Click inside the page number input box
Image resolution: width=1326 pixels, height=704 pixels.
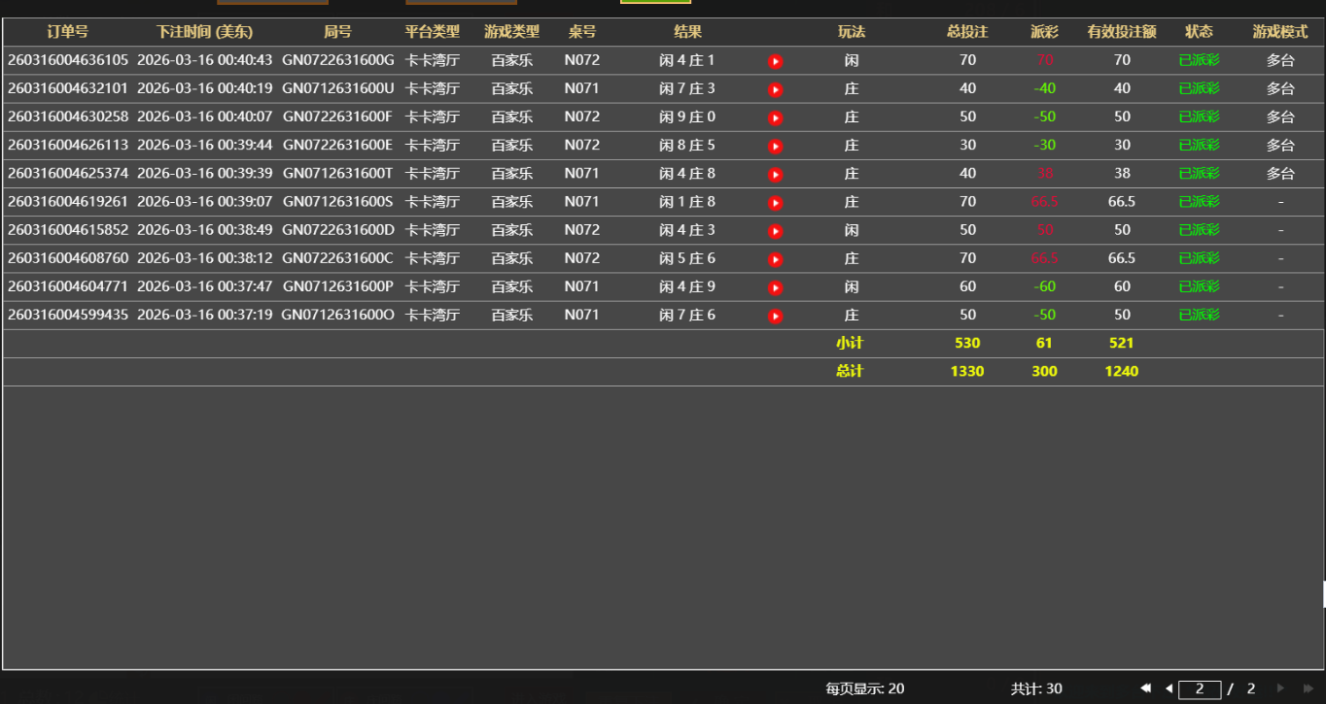tap(1199, 687)
